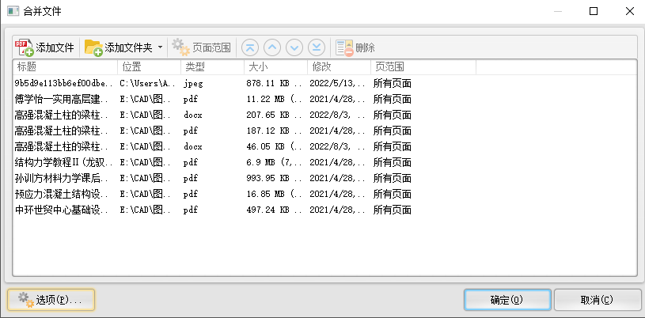Open the 添加文件夹 dropdown arrow
This screenshot has height=318, width=645.
(x=160, y=47)
